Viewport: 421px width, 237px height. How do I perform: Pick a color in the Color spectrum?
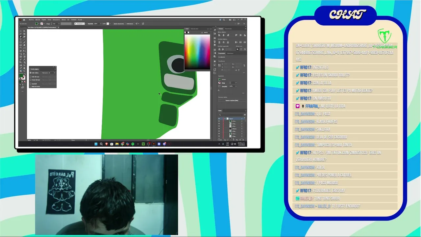click(197, 52)
